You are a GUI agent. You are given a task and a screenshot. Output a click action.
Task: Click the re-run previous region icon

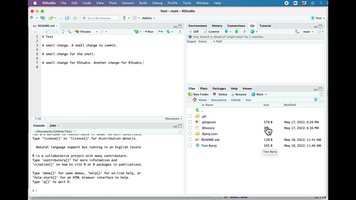coord(160,32)
